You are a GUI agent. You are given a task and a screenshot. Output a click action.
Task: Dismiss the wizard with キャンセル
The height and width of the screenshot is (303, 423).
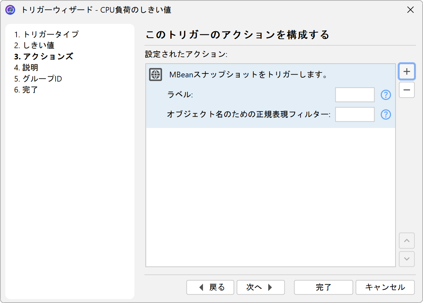(x=385, y=287)
